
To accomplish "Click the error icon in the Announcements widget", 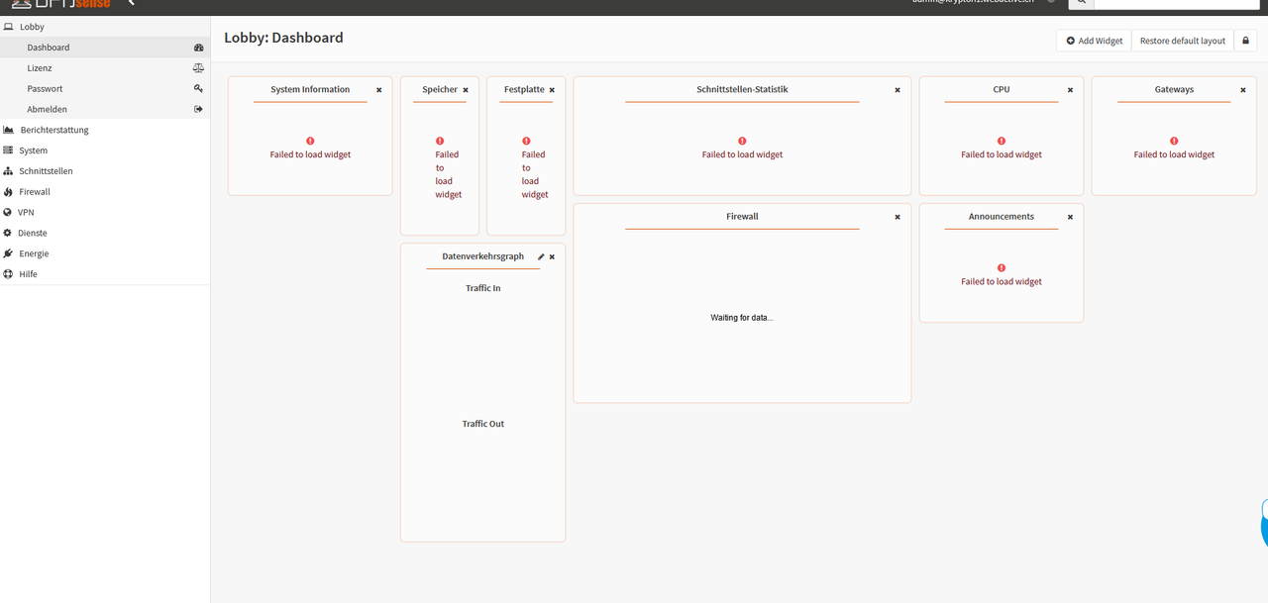I will [1002, 267].
